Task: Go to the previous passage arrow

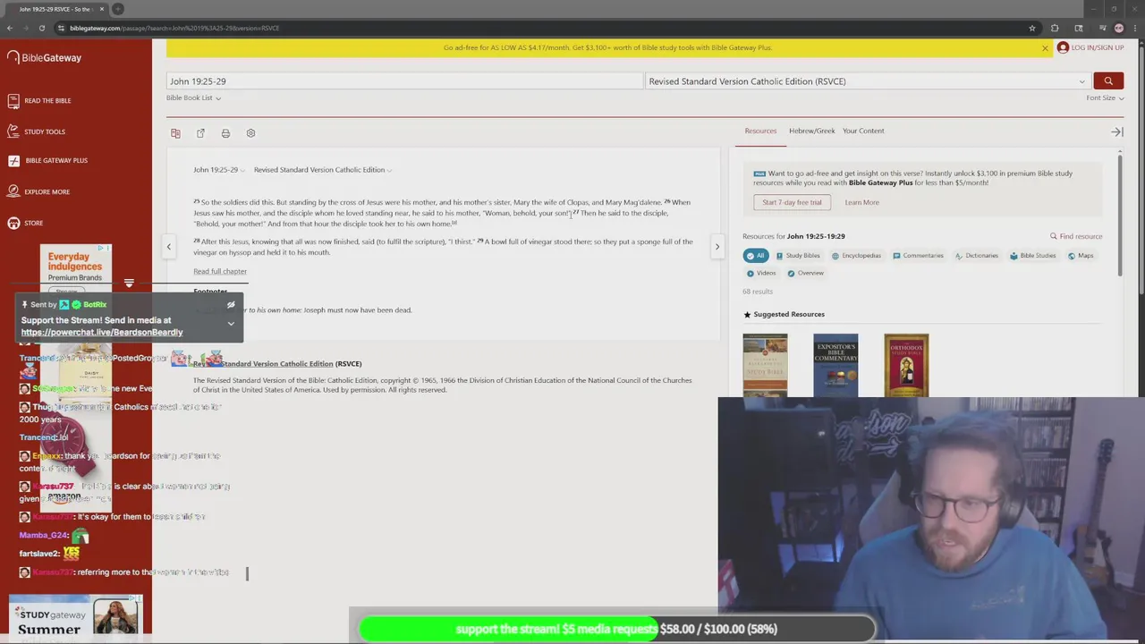Action: (168, 247)
